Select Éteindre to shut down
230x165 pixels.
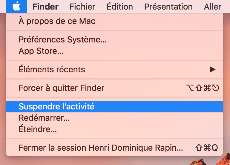pyautogui.click(x=38, y=129)
